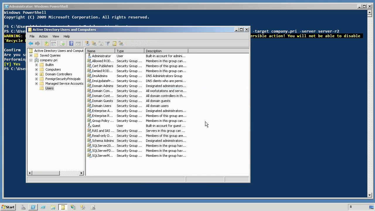Open the View menu
This screenshot has width=375, height=211.
56,36
